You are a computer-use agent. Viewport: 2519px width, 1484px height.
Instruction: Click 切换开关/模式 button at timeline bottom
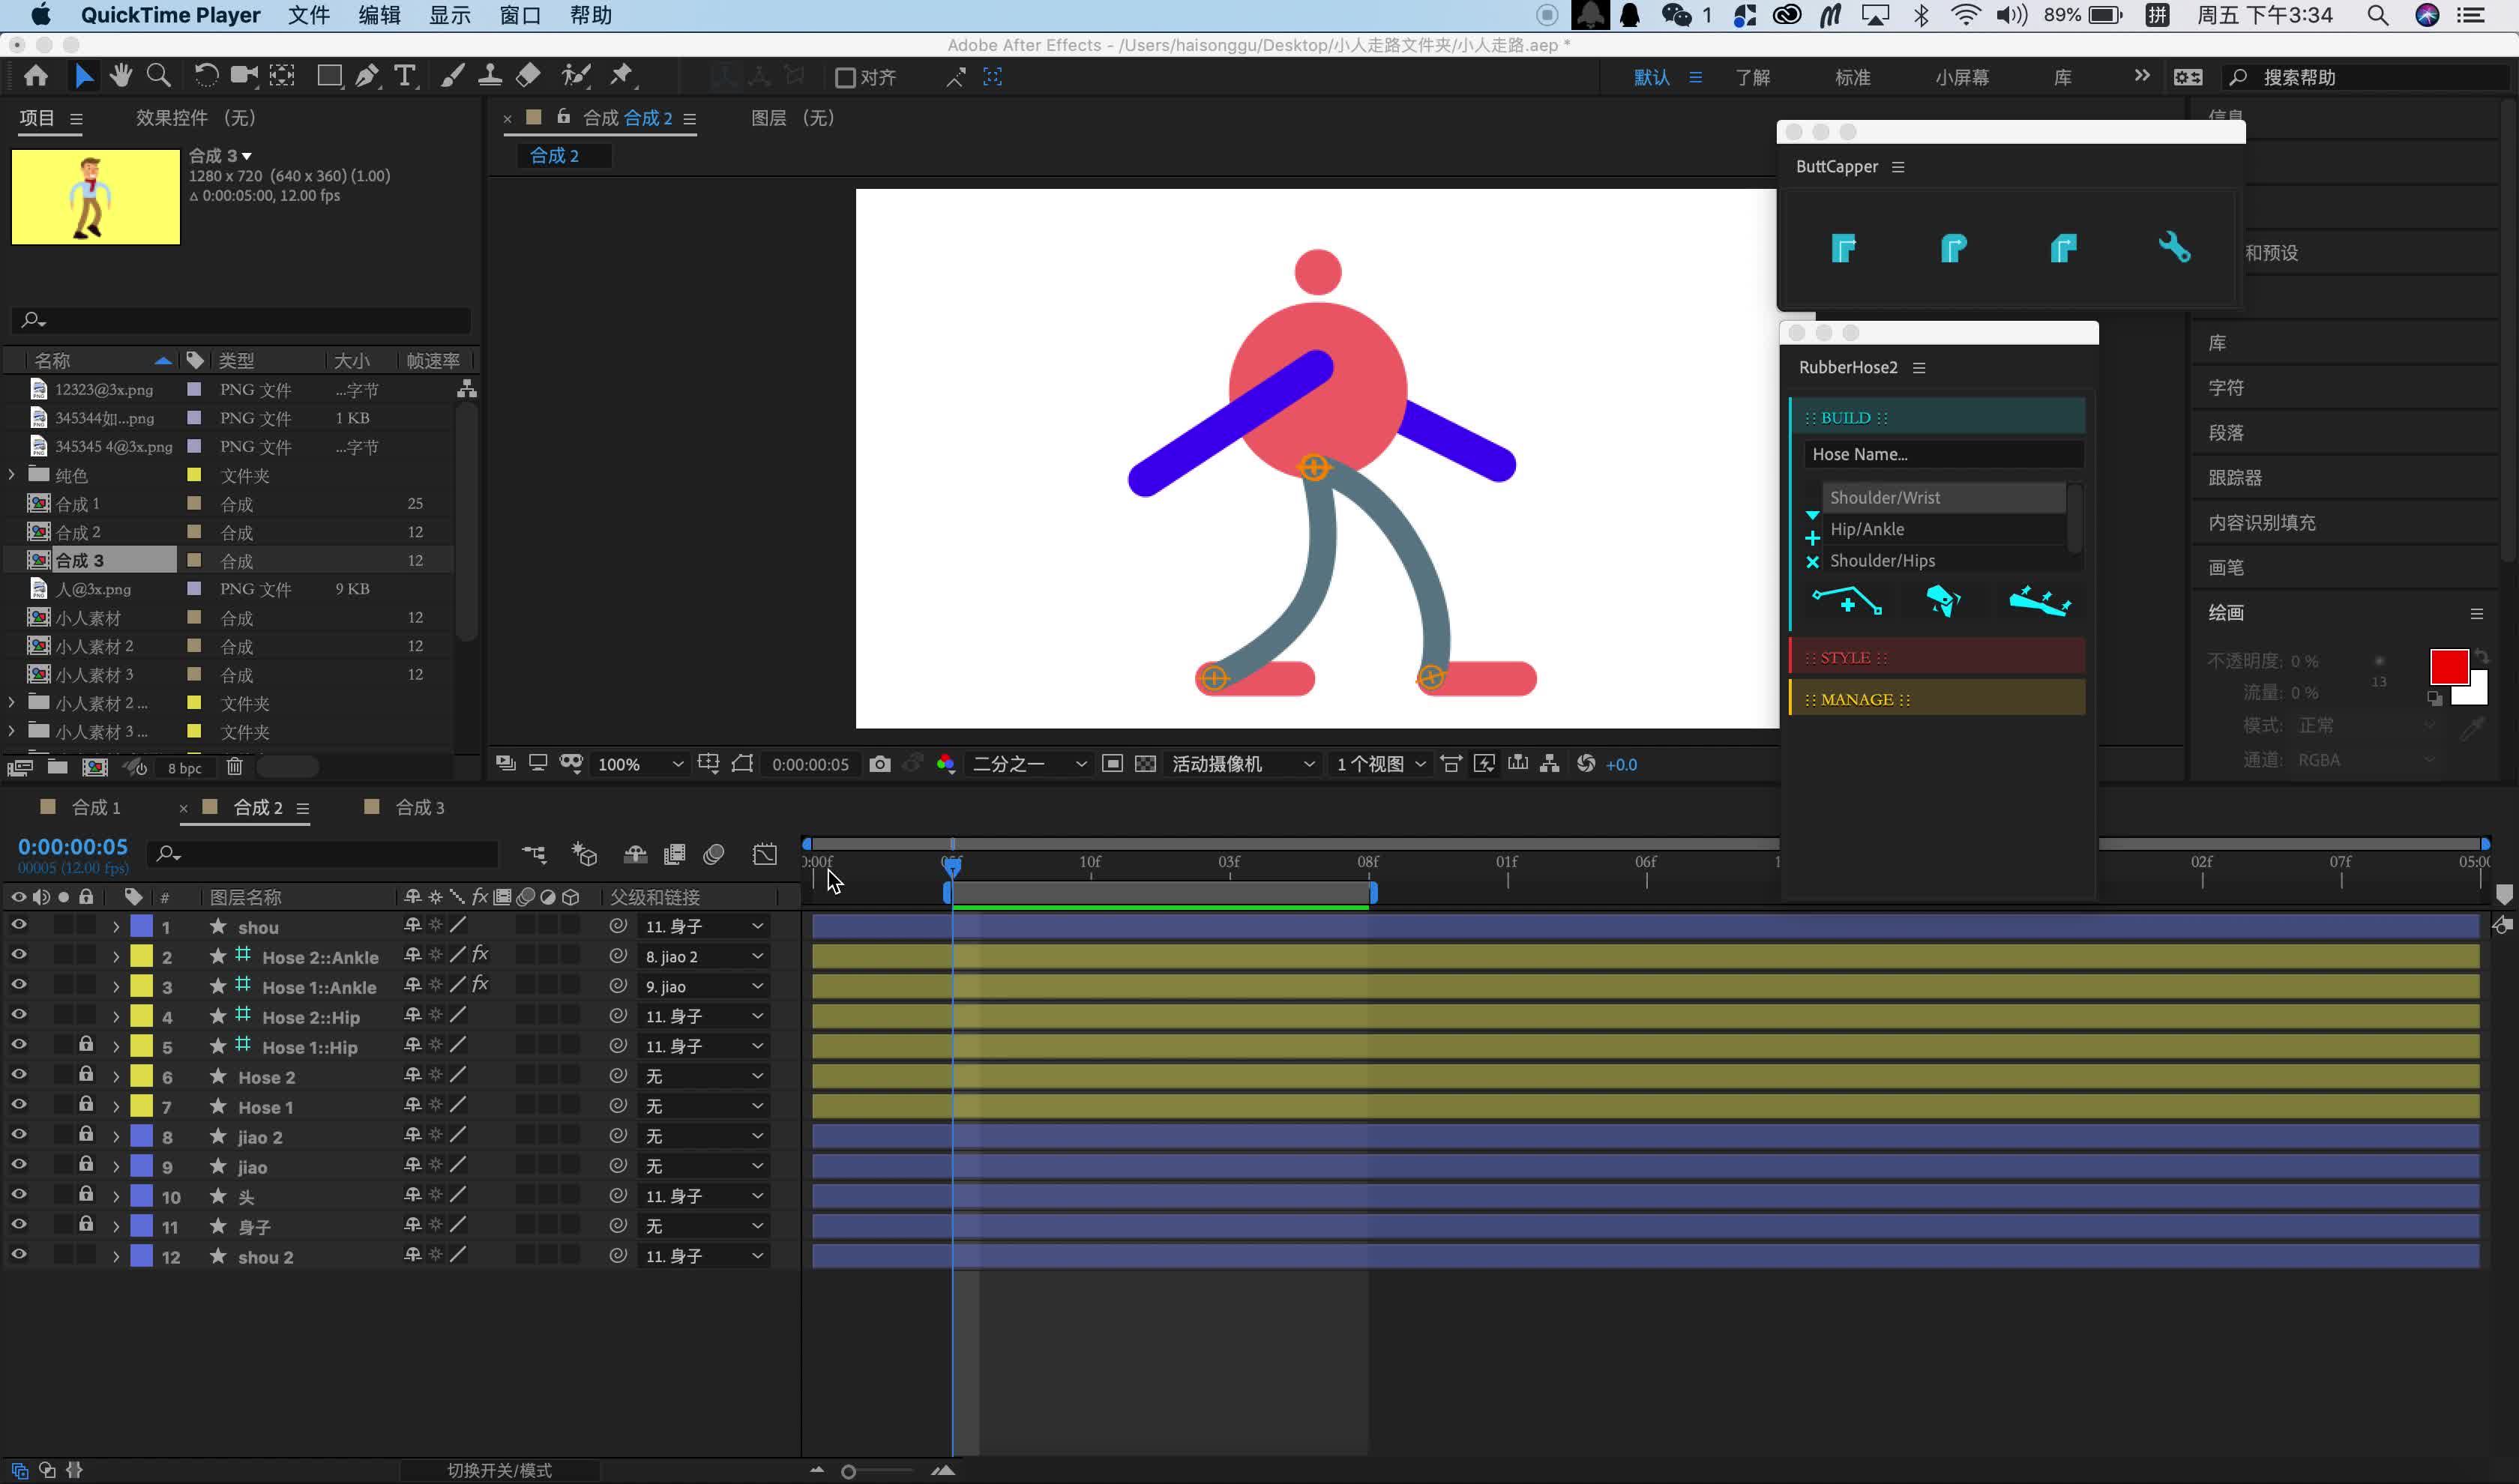(499, 1470)
